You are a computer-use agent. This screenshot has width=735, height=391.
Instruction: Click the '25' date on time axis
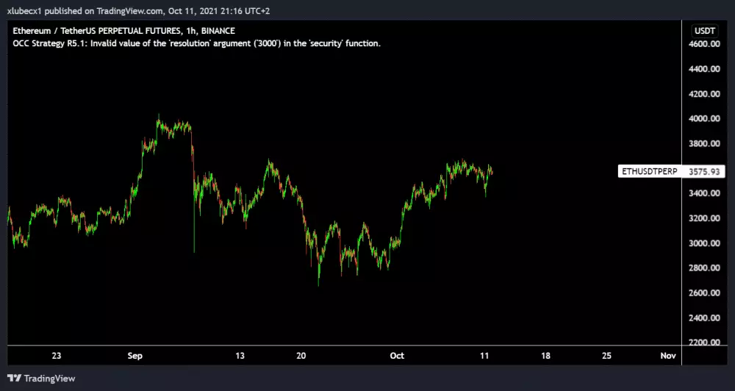tap(607, 356)
